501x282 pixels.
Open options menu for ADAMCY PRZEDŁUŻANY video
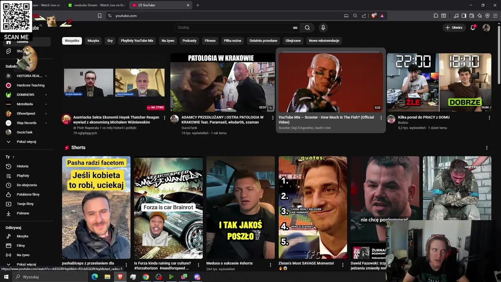point(273,117)
